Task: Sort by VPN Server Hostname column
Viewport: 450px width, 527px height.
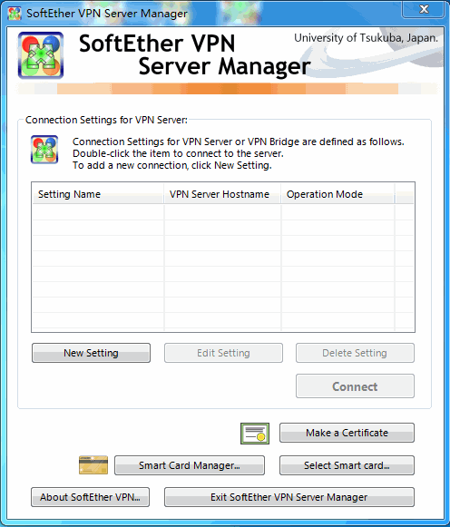Action: [x=221, y=194]
